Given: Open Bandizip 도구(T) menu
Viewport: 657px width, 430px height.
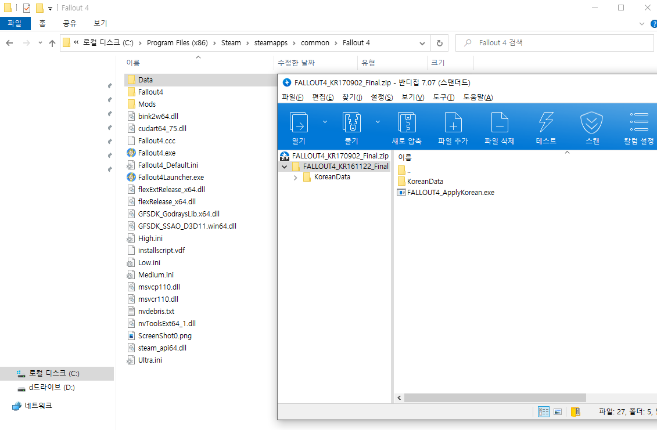Looking at the screenshot, I should click(x=444, y=97).
